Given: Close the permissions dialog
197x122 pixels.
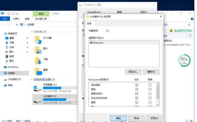Looking at the screenshot, I should click(161, 17).
